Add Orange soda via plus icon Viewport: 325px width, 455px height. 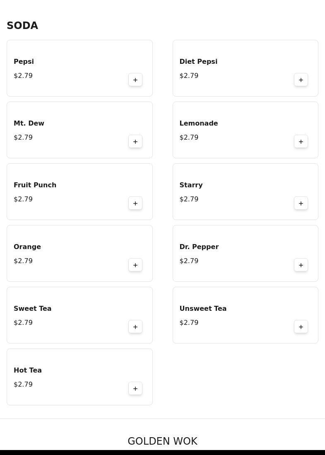tap(135, 265)
